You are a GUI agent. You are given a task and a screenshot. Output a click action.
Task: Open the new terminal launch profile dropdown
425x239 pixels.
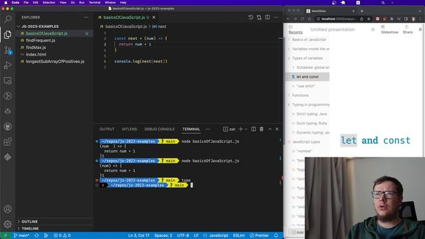pyautogui.click(x=246, y=129)
